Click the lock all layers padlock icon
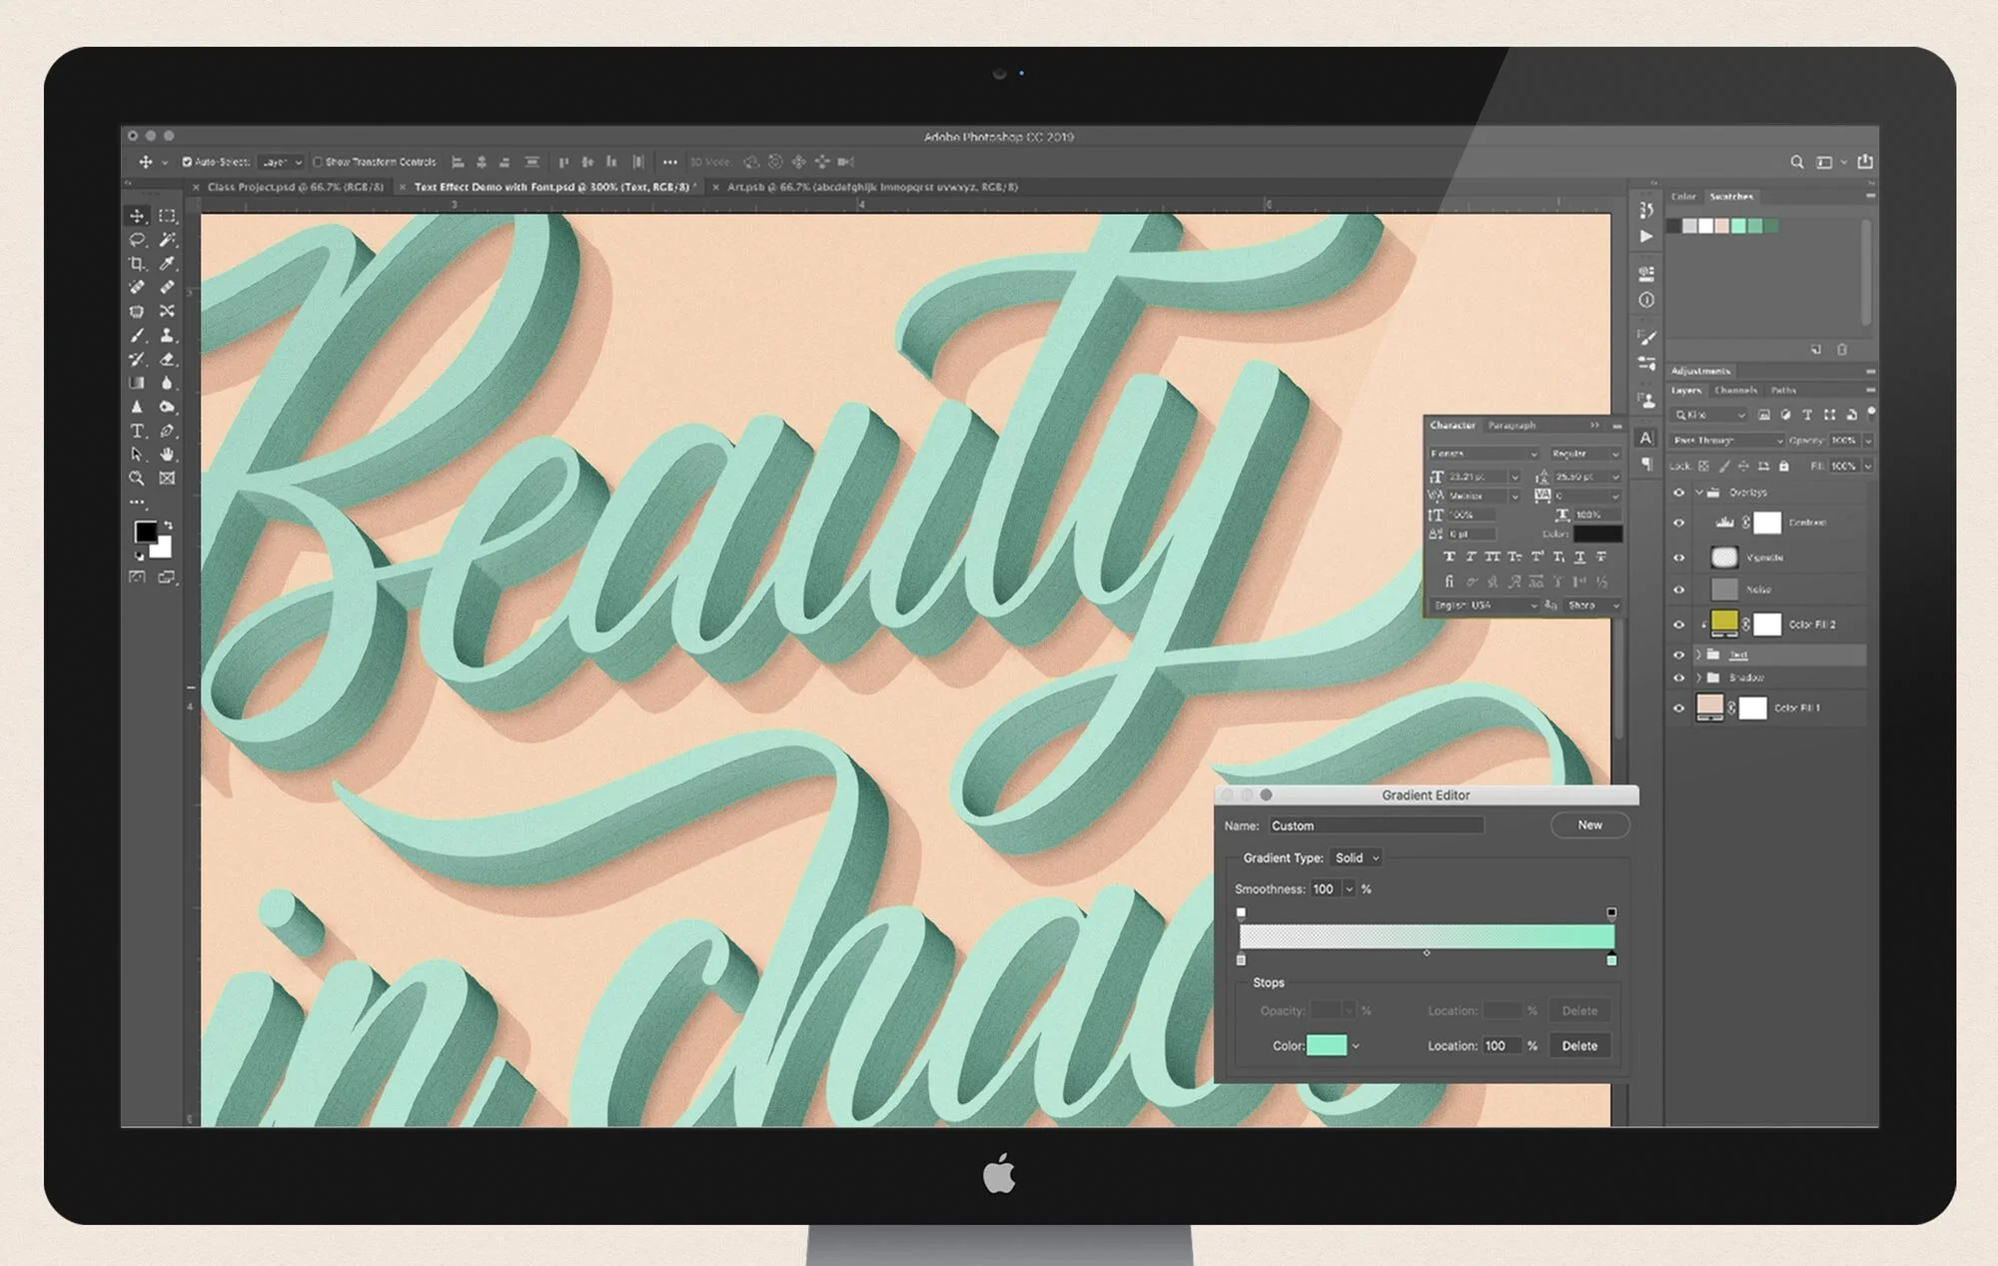The image size is (1998, 1266). [x=1784, y=466]
